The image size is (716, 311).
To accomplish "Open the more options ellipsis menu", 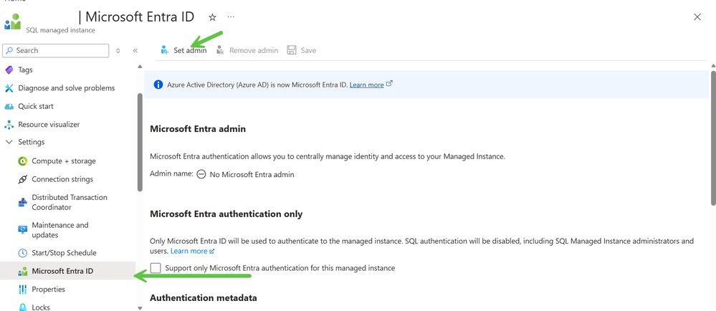I will (231, 17).
